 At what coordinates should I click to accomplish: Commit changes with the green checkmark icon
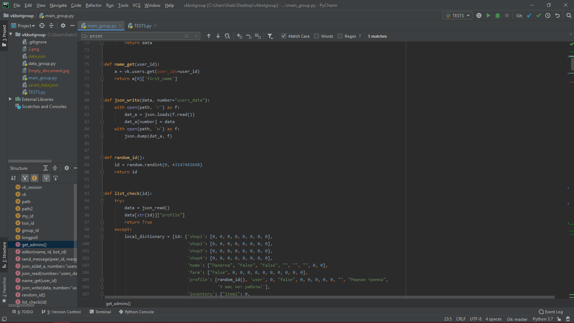tap(538, 15)
